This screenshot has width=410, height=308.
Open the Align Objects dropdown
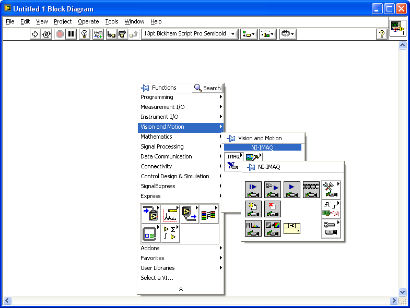(x=249, y=34)
